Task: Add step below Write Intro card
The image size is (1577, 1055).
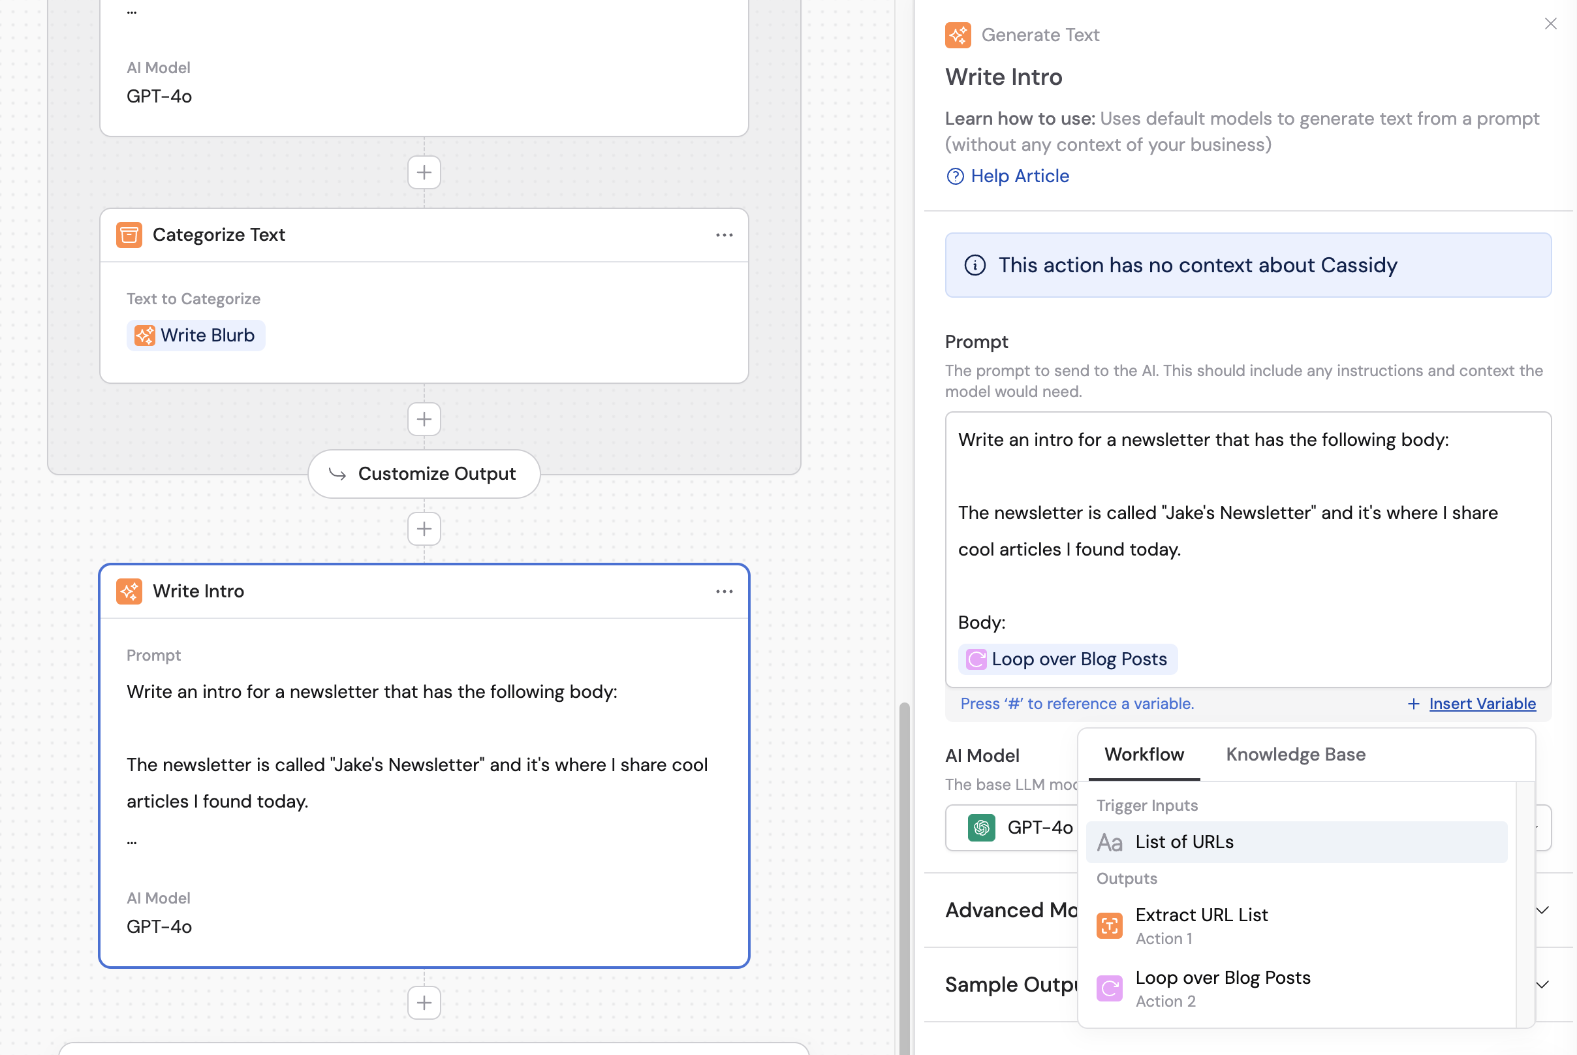Action: (x=424, y=1003)
